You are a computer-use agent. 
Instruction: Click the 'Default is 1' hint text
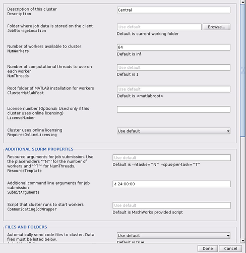click(128, 74)
